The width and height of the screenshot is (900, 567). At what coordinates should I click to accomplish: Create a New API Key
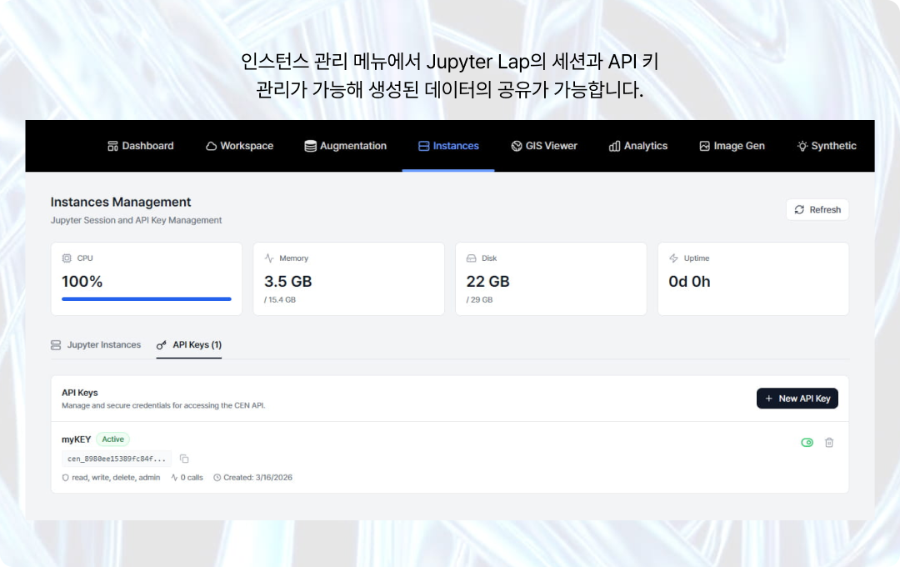[x=797, y=399]
